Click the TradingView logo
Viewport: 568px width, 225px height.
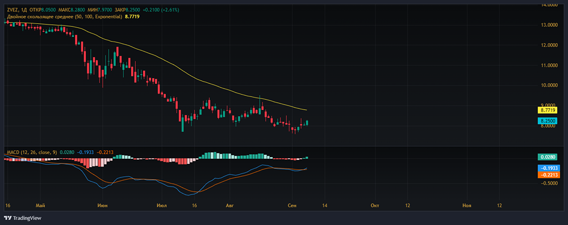click(23, 218)
